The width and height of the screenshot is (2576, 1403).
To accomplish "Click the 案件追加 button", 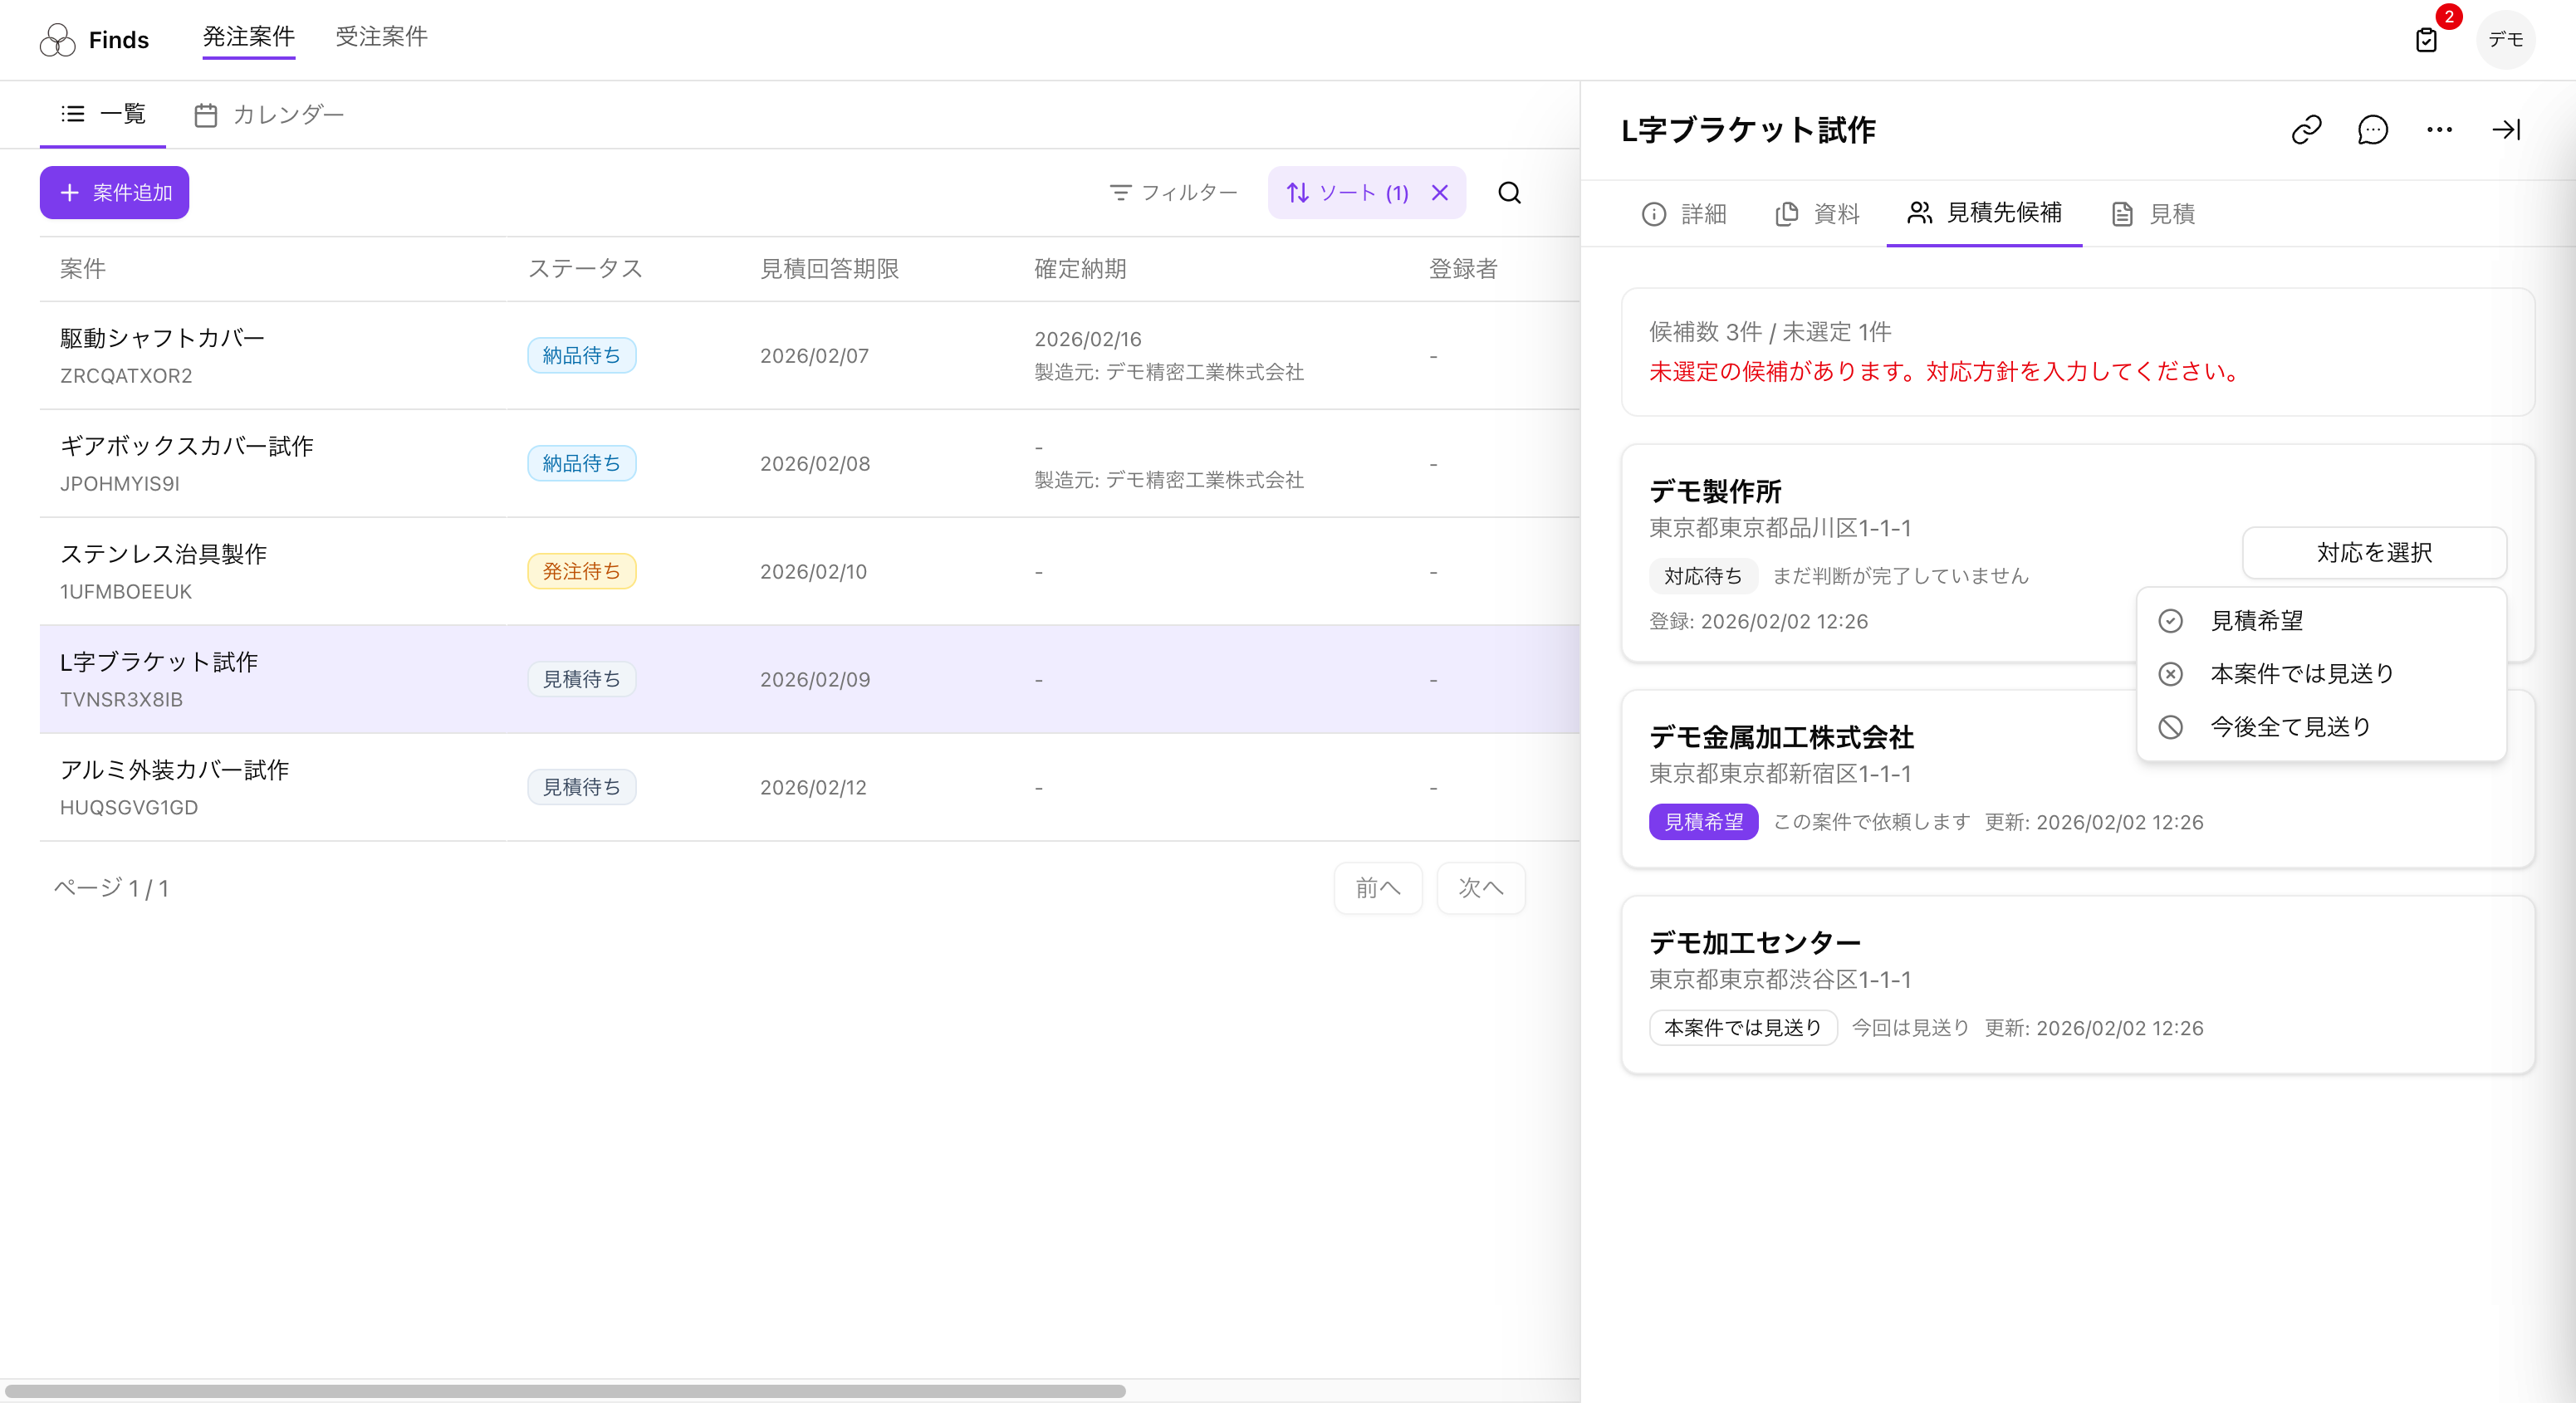I will tap(115, 193).
